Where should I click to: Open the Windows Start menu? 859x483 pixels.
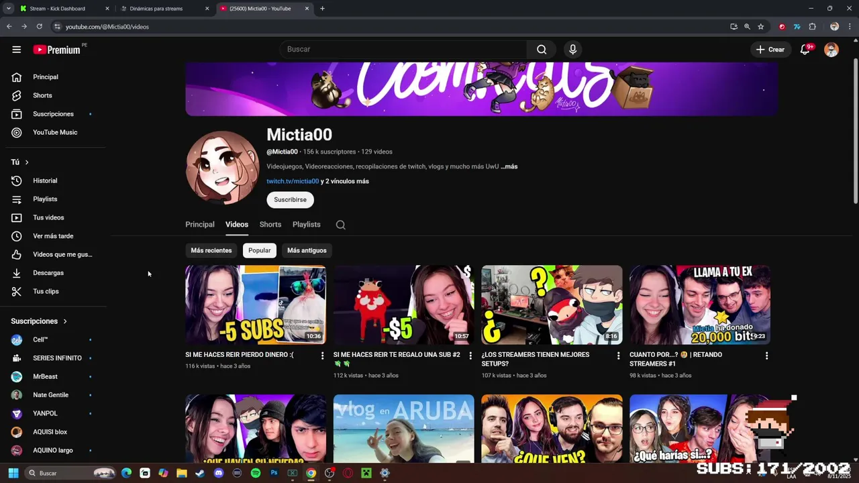coord(13,473)
